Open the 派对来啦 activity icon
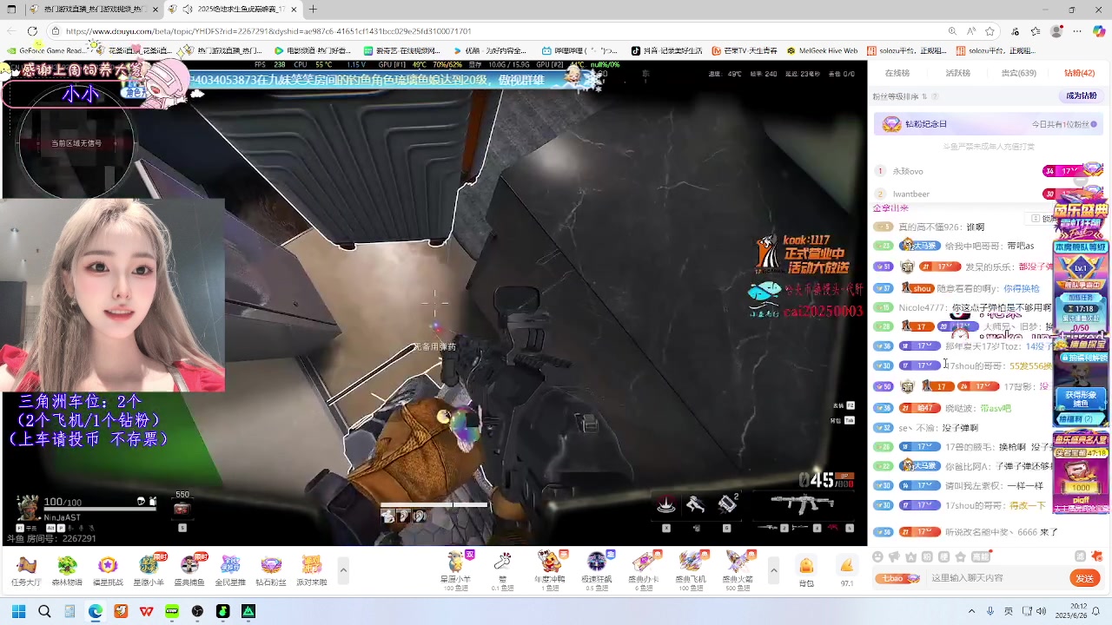This screenshot has height=625, width=1112. point(312,570)
